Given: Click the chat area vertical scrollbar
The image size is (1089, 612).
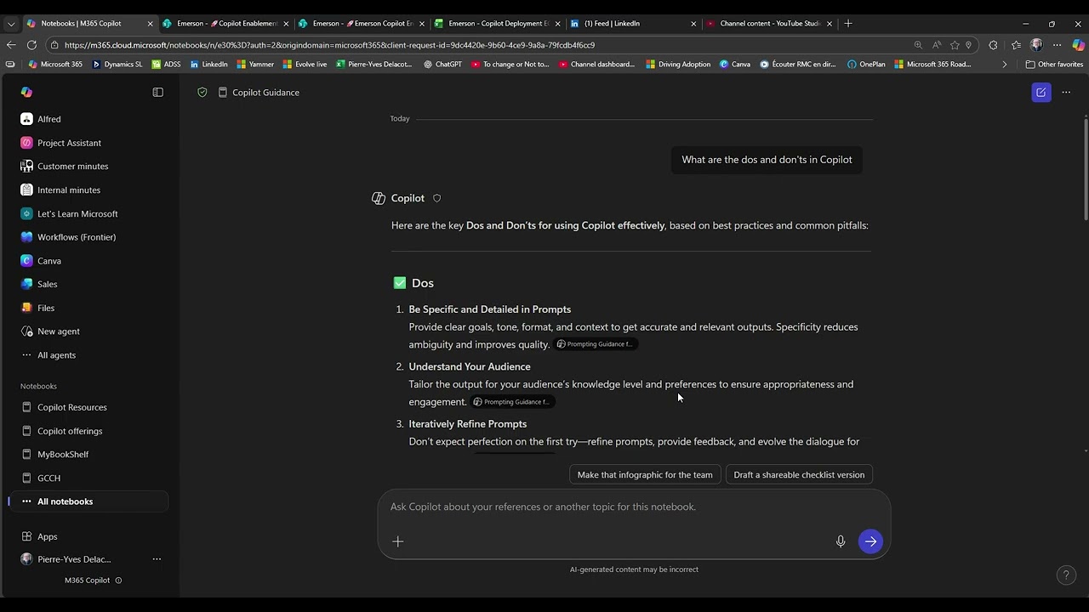Looking at the screenshot, I should point(1086,170).
